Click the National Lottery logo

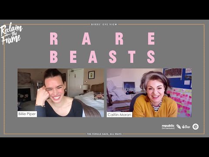click(x=186, y=127)
